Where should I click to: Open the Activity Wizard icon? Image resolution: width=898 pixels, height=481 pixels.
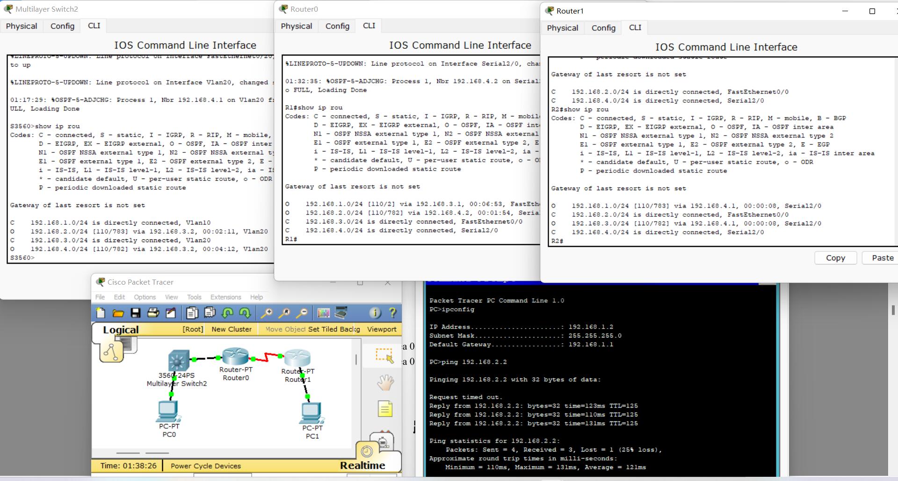click(x=171, y=313)
